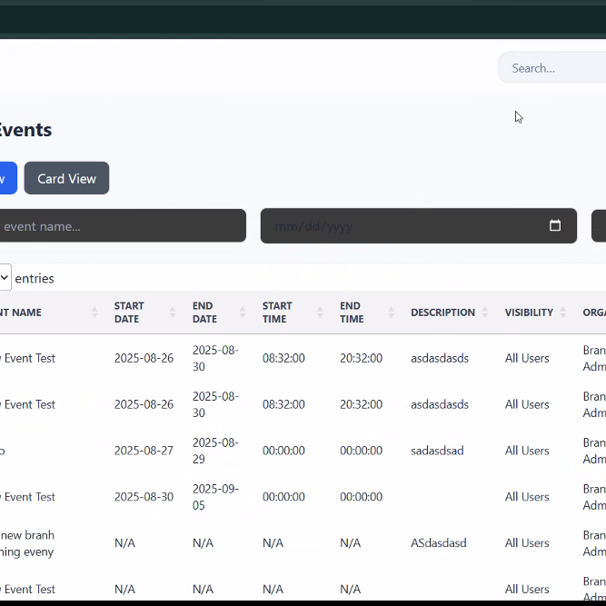
Task: Click the partially visible filter right of date
Action: (599, 226)
